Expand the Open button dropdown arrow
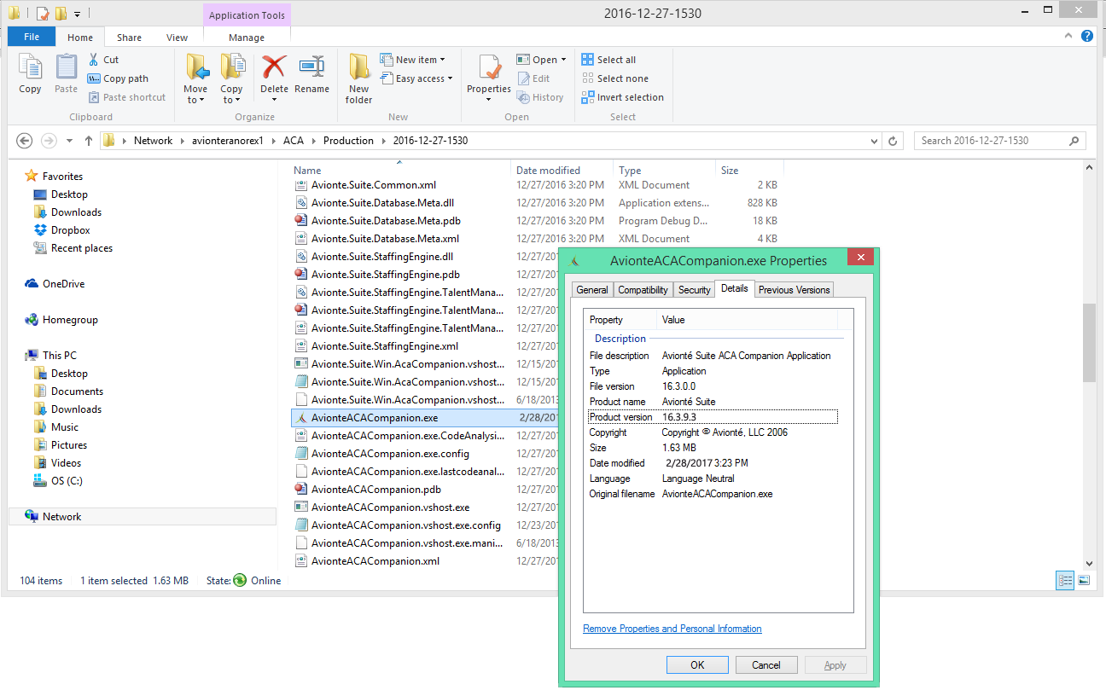Viewport: 1106px width, 696px height. coord(563,60)
